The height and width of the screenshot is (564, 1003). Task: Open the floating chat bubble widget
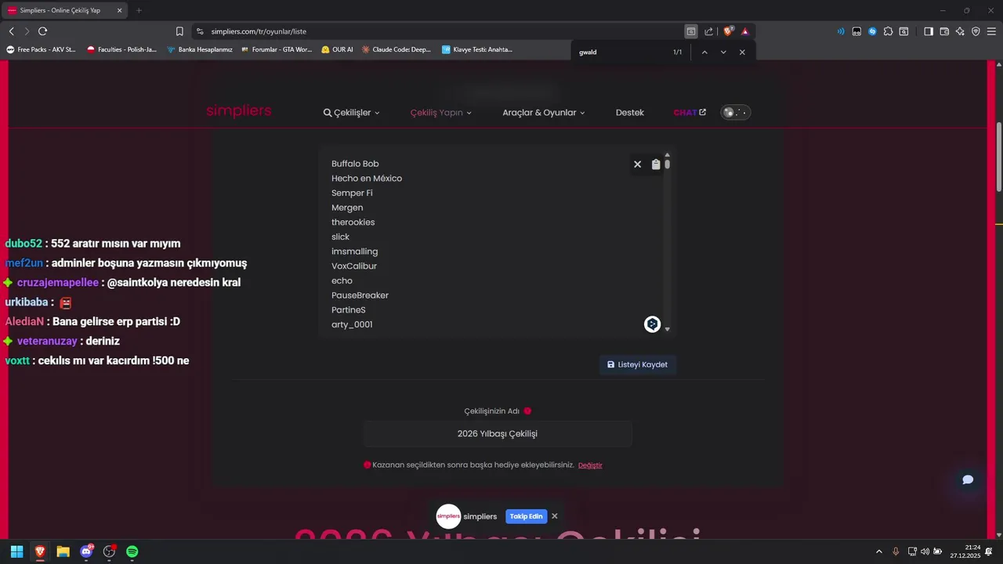[968, 479]
